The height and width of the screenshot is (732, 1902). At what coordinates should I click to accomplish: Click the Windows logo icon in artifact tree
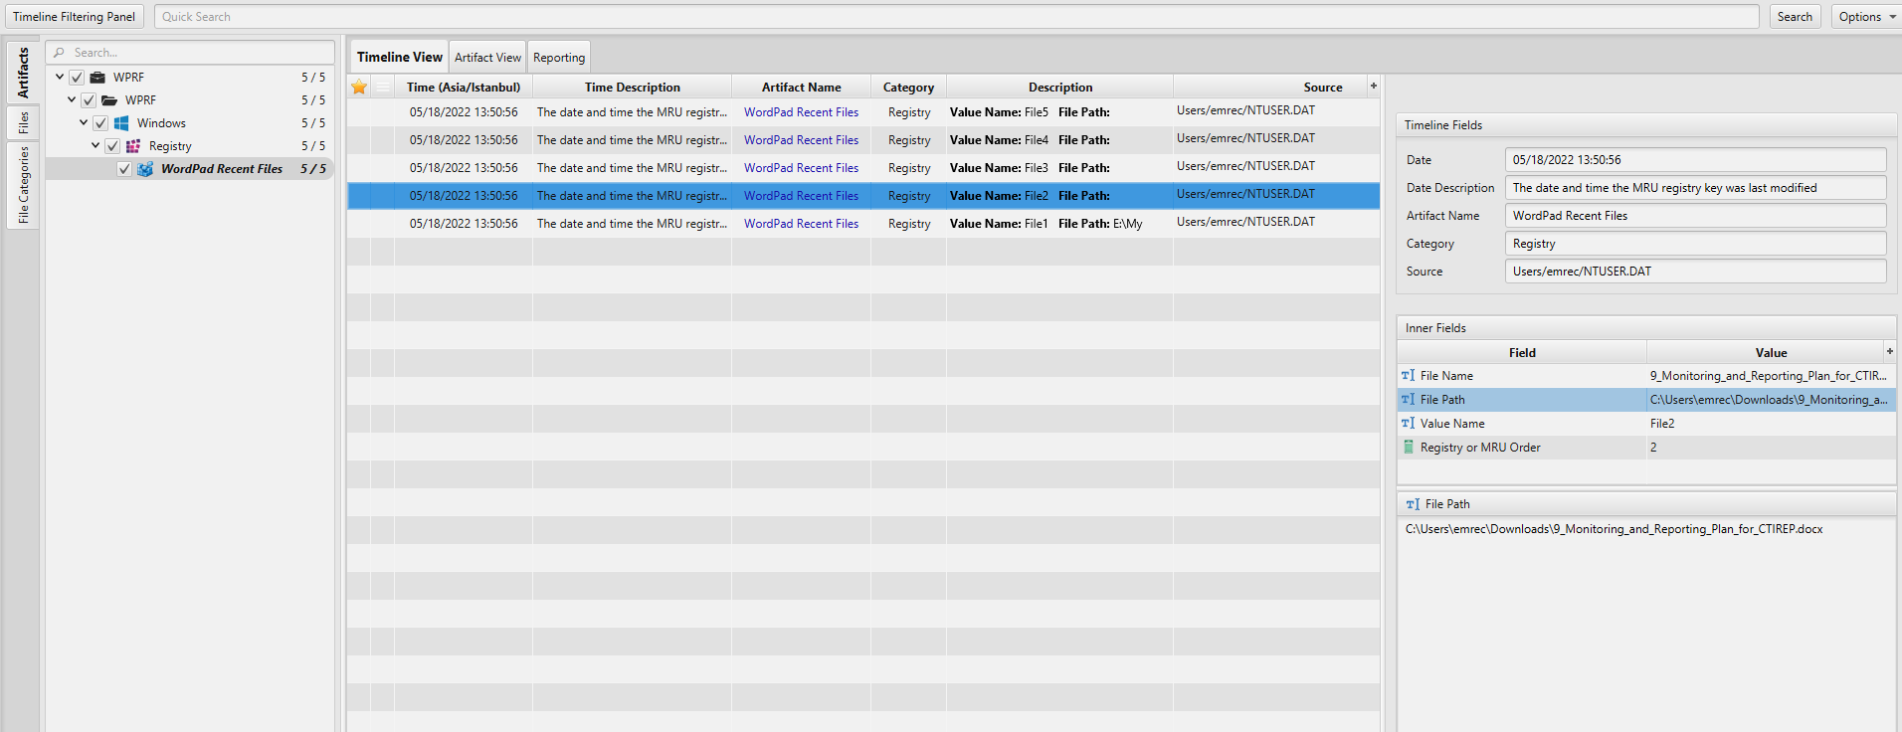(121, 123)
